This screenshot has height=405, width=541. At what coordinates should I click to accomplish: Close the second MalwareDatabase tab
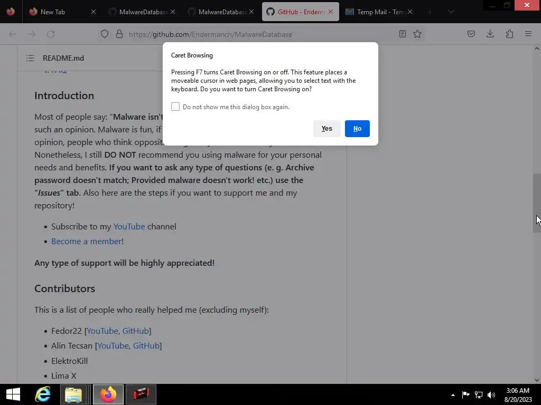point(251,12)
